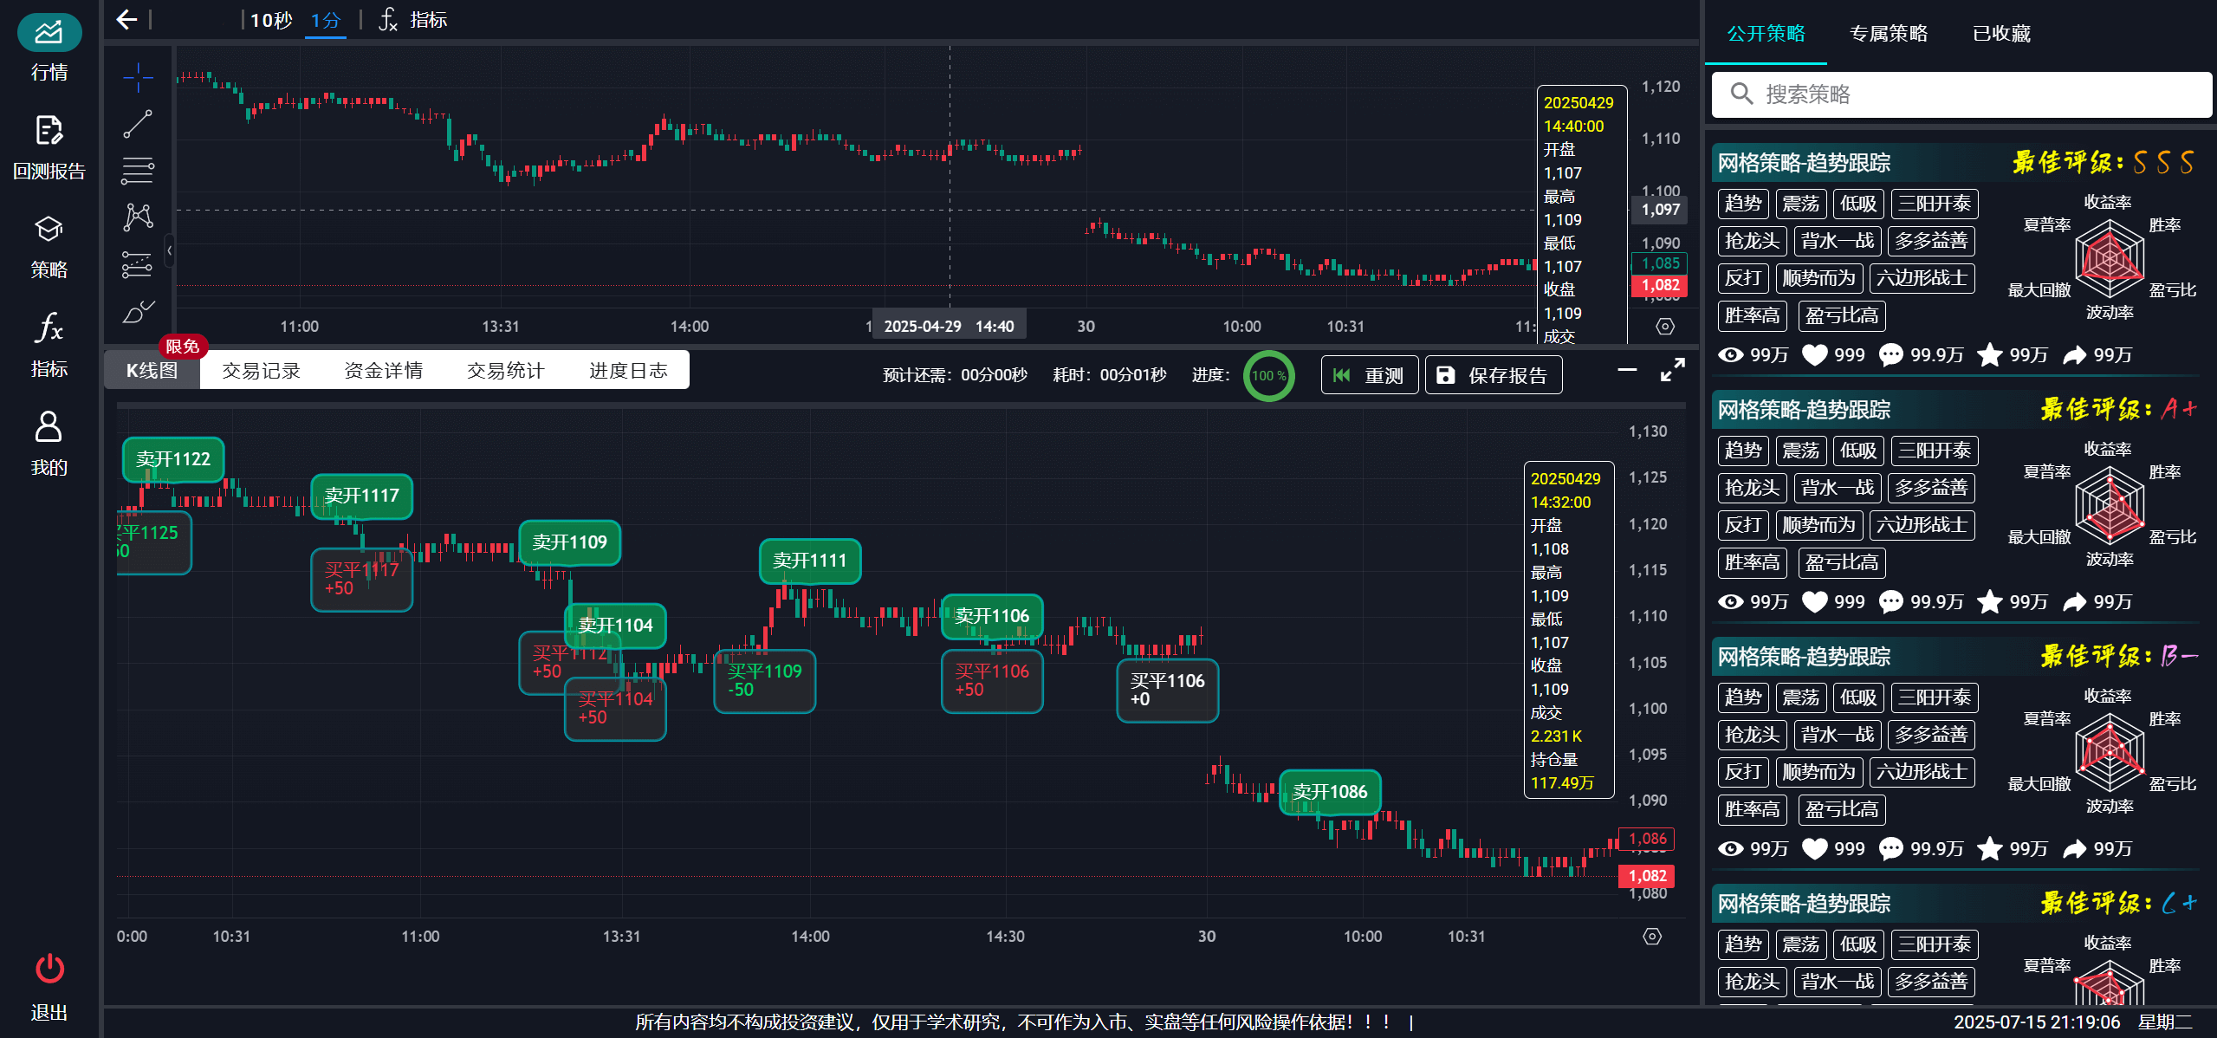Click the 卖开1086 trade marker
The height and width of the screenshot is (1038, 2217).
pyautogui.click(x=1330, y=792)
